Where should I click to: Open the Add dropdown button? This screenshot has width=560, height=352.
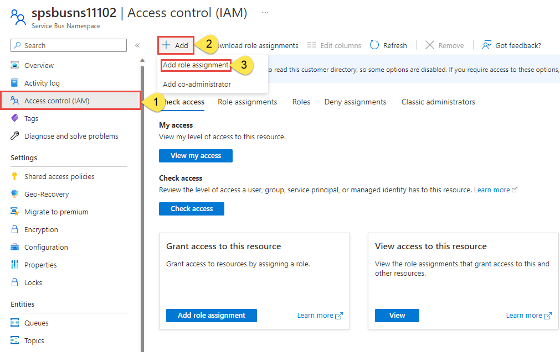(x=176, y=45)
